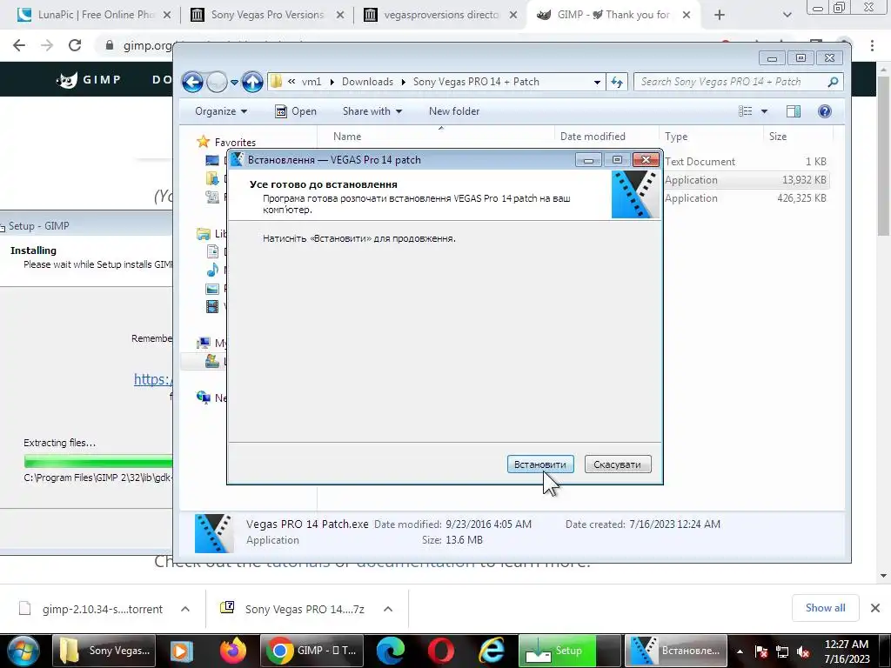Image resolution: width=891 pixels, height=668 pixels.
Task: Open the Organize menu
Action: click(x=220, y=111)
